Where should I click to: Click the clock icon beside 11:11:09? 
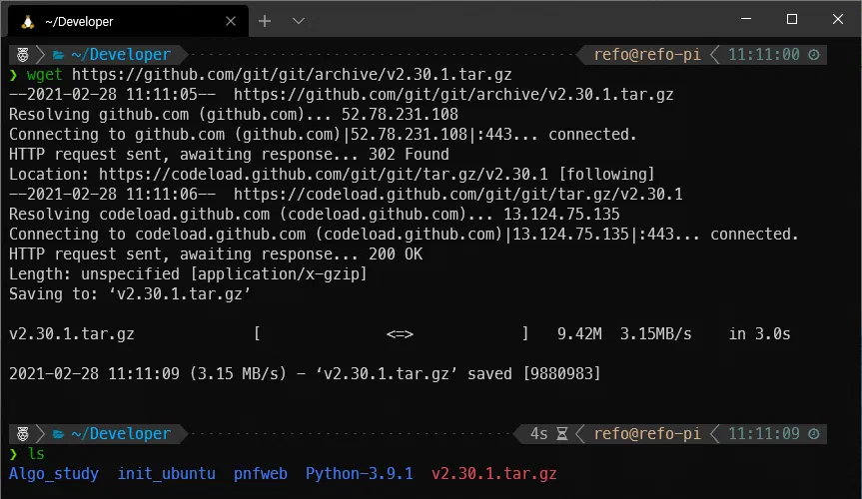click(813, 434)
